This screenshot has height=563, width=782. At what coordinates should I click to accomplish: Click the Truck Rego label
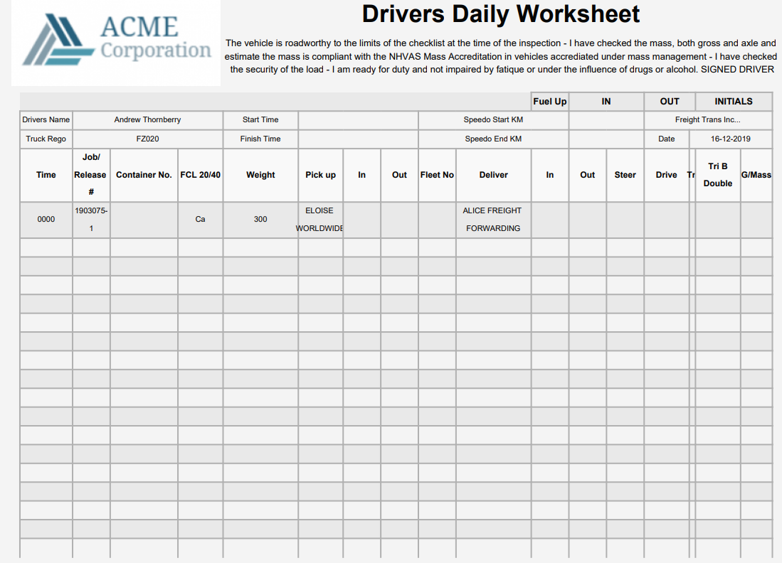click(46, 139)
